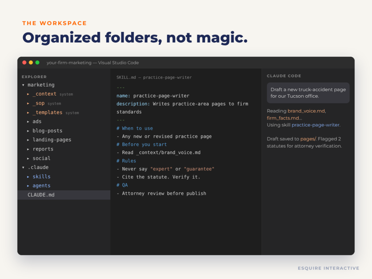Click the '# When to use' heading
Image resolution: width=372 pixels, height=279 pixels.
tap(135, 128)
